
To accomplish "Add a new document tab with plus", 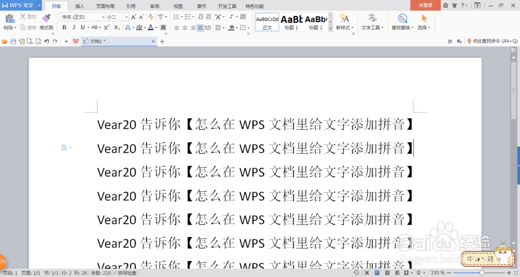I will click(162, 42).
